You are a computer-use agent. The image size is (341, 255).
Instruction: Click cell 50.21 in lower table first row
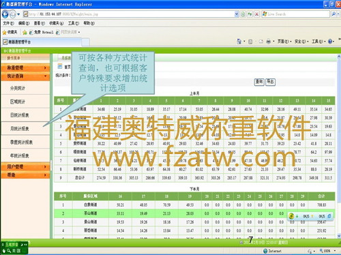pyautogui.click(x=120, y=205)
